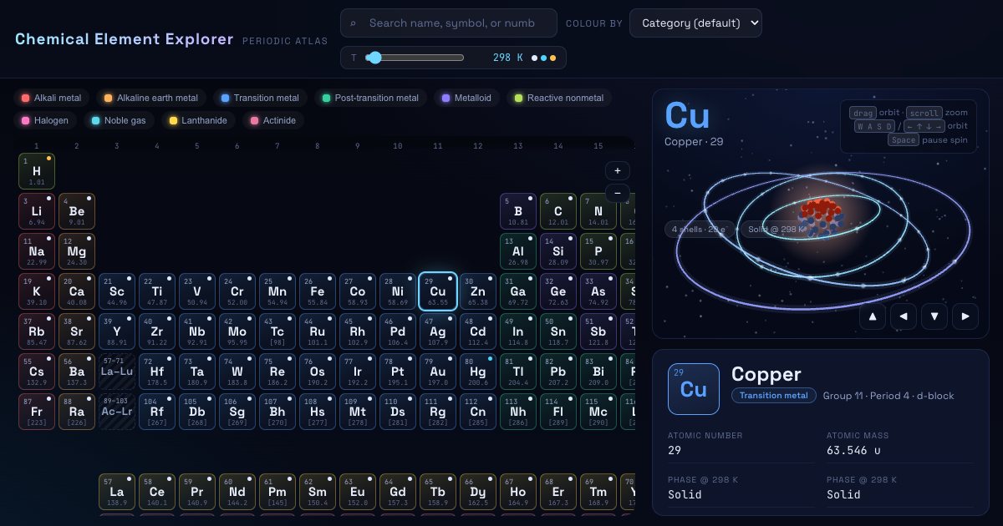Select Dysprosium (Dy) element tile
The height and width of the screenshot is (526, 1003).
pyautogui.click(x=478, y=492)
